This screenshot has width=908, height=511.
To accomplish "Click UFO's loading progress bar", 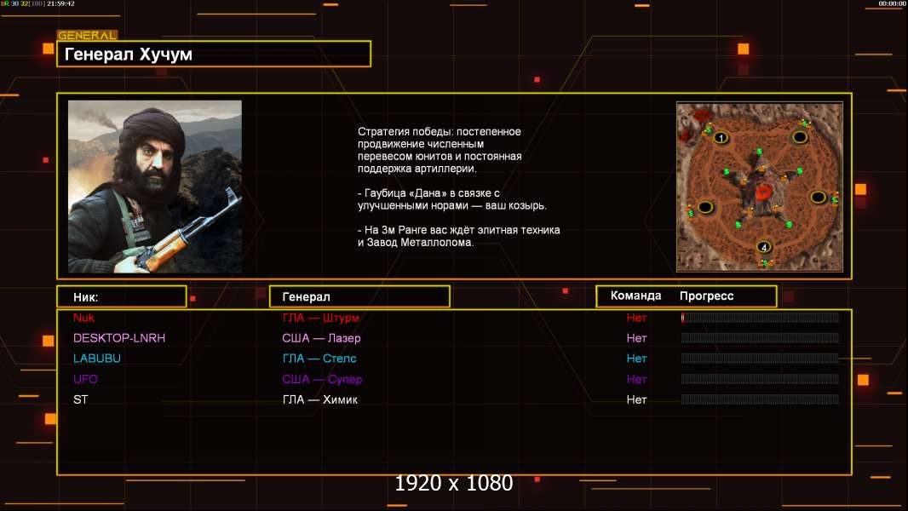I will pos(760,379).
